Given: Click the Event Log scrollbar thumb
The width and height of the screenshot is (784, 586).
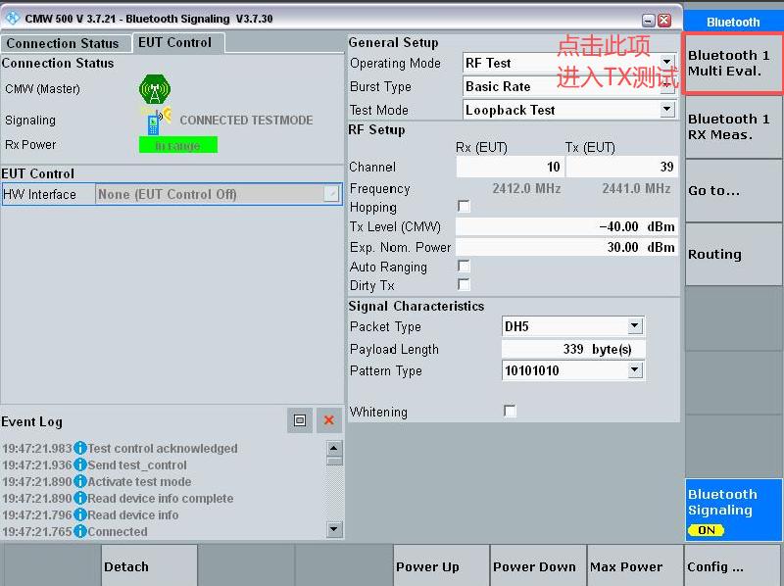Looking at the screenshot, I should click(334, 461).
